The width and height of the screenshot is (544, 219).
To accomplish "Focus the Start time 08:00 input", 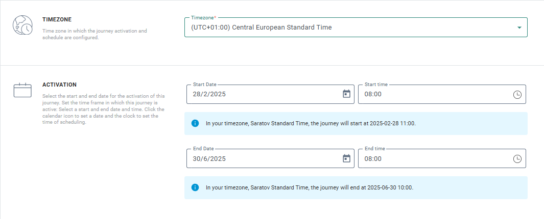I will pos(434,94).
